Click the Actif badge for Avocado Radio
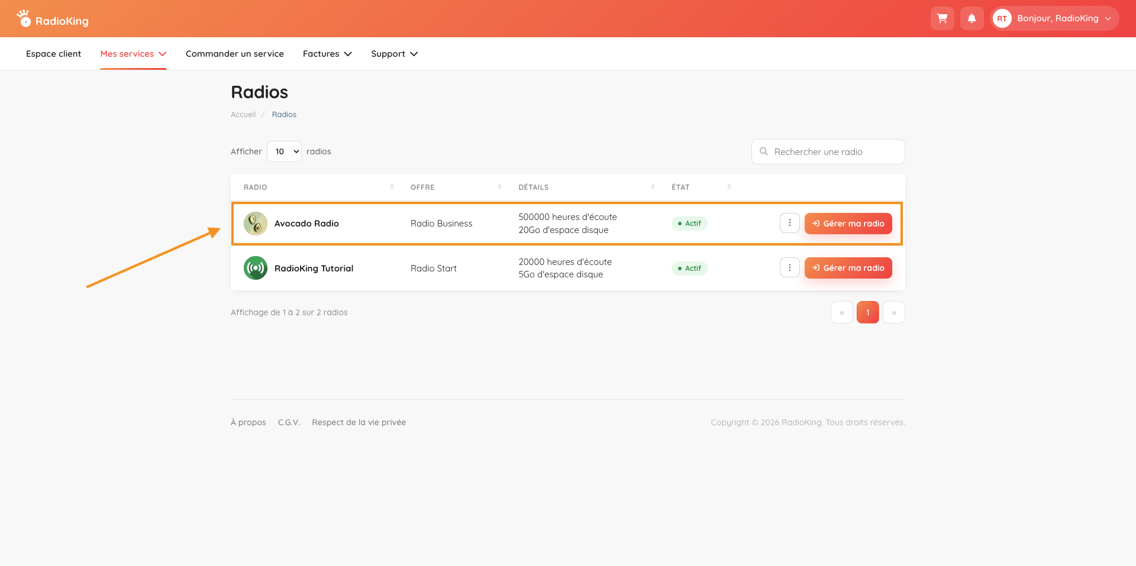Image resolution: width=1136 pixels, height=566 pixels. [x=689, y=224]
